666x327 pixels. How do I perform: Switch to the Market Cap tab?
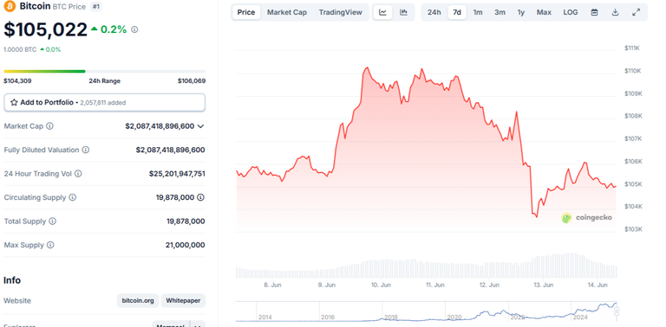coord(287,12)
